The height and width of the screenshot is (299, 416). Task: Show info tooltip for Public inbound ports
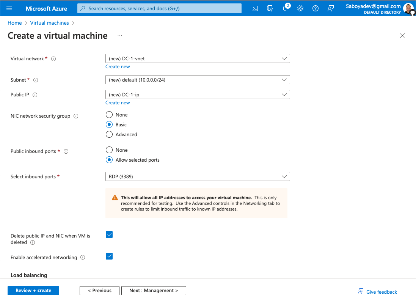pos(66,151)
